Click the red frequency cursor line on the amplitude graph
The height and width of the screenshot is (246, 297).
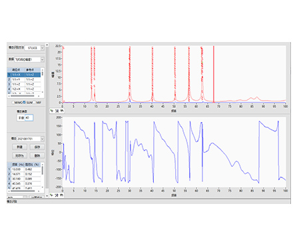pyautogui.click(x=214, y=75)
